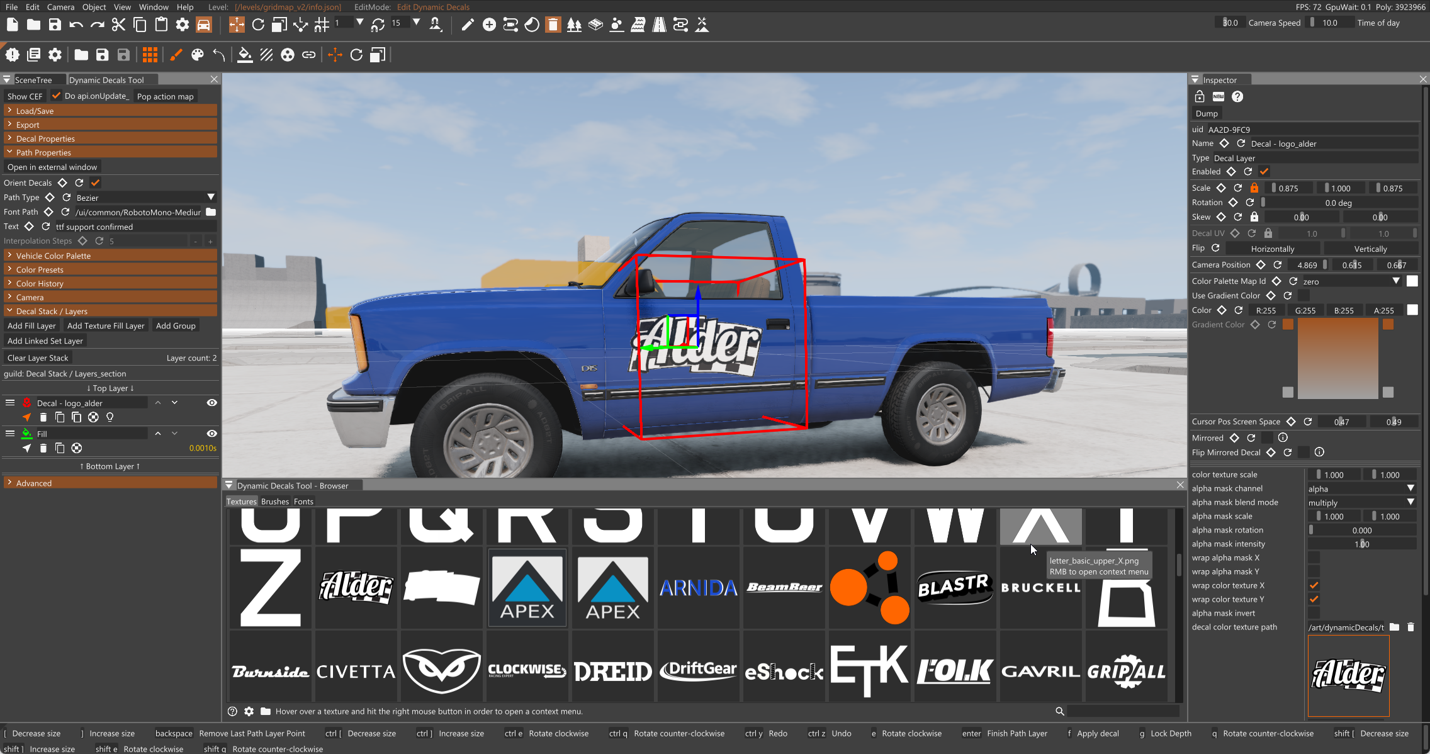
Task: Select the orange brush tool icon
Action: point(176,55)
